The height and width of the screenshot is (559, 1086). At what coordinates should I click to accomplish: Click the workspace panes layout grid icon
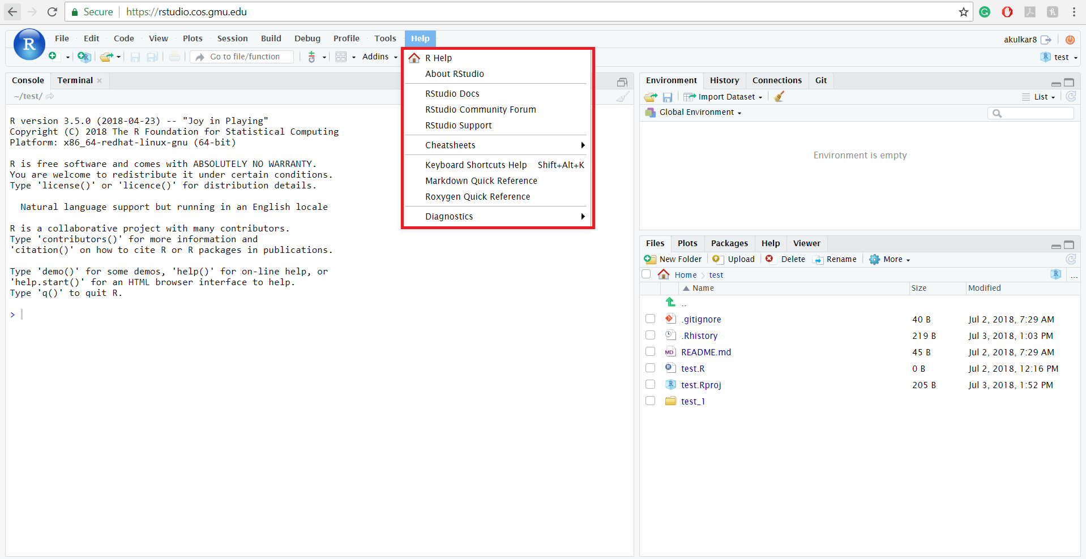point(341,57)
